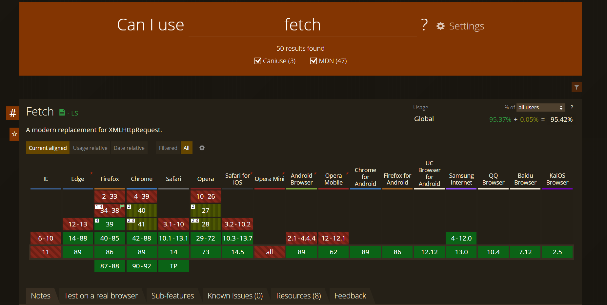The height and width of the screenshot is (305, 607).
Task: Click the Opera 28 partial cell
Action: (206, 224)
